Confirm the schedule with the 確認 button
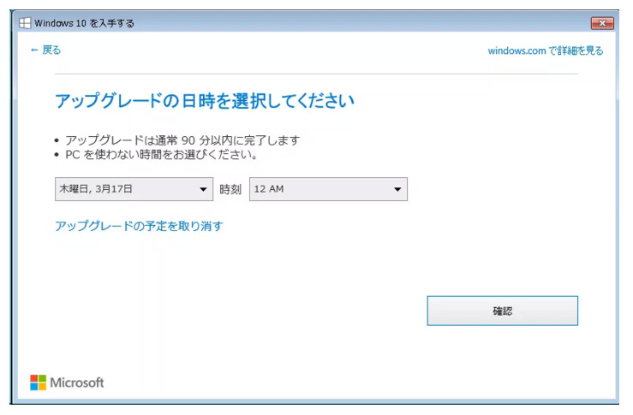 [503, 311]
